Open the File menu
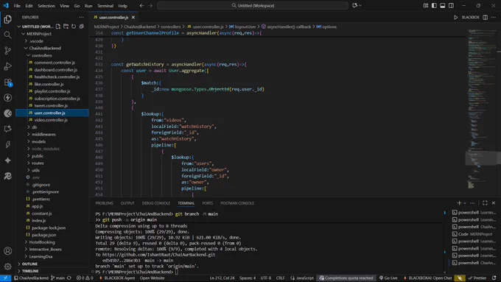The height and width of the screenshot is (282, 501). coord(17,5)
